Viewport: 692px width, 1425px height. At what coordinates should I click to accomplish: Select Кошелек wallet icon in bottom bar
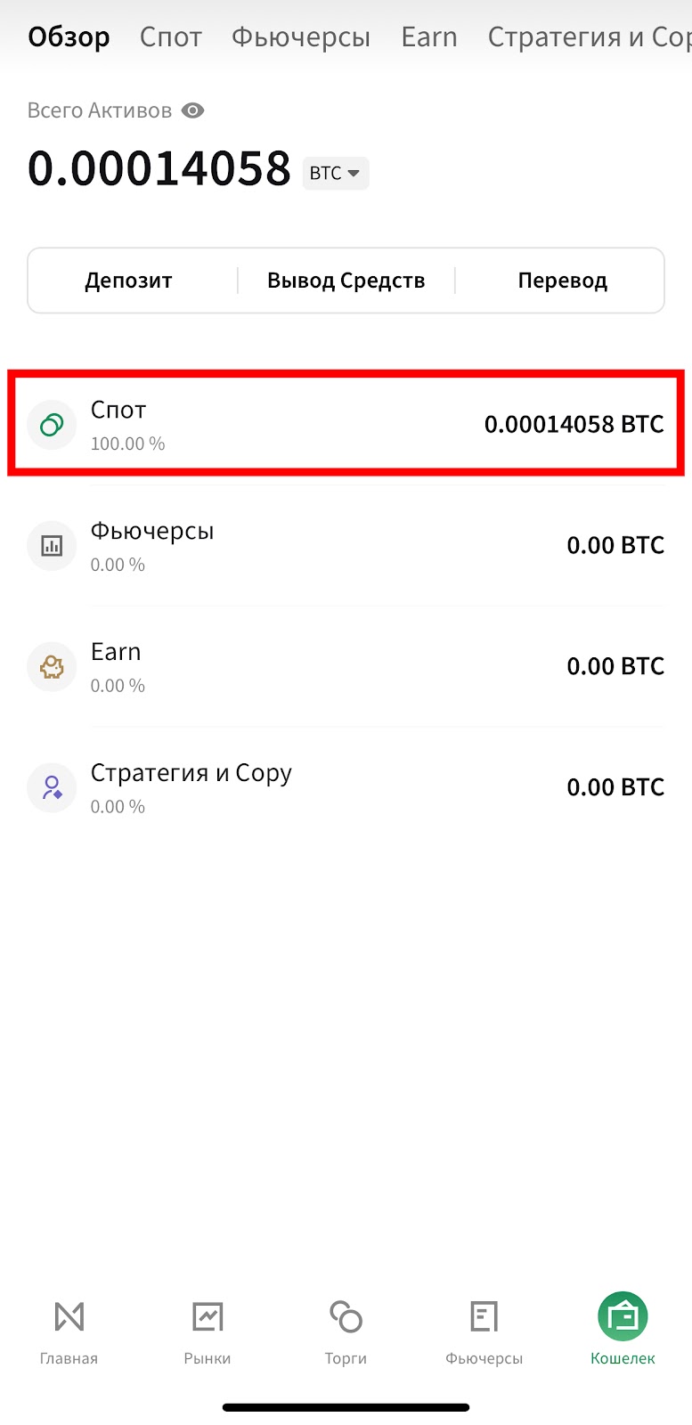[623, 1316]
